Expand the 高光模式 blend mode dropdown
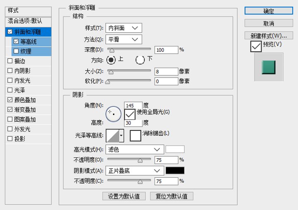The width and height of the screenshot is (298, 210). pos(135,150)
